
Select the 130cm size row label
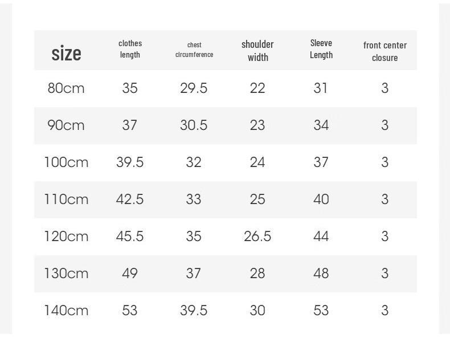pos(66,274)
